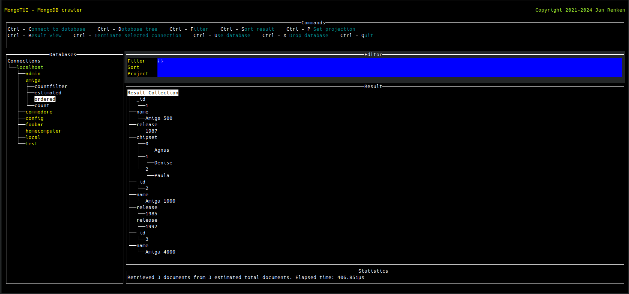The height and width of the screenshot is (294, 629).
Task: Select the 'Use database' command
Action: click(222, 36)
